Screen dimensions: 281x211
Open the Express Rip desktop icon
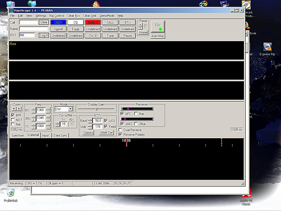click(267, 49)
